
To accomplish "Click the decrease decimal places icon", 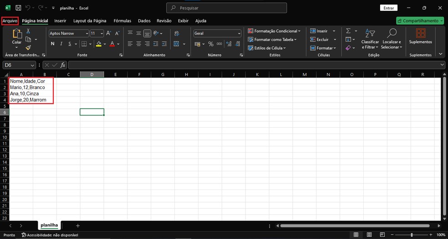I will (x=237, y=44).
